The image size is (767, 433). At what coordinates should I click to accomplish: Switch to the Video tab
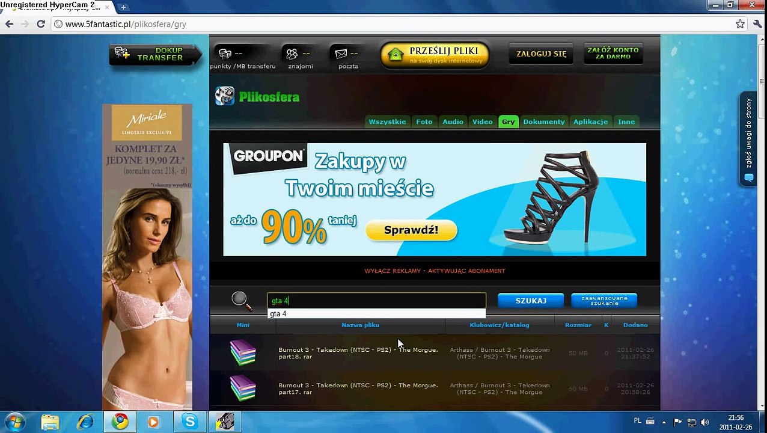pos(482,121)
